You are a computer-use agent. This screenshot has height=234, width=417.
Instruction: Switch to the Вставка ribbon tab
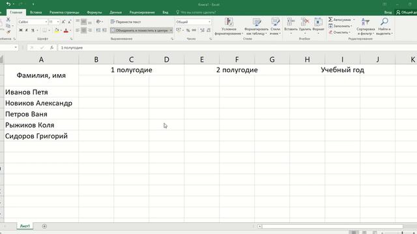pyautogui.click(x=36, y=12)
